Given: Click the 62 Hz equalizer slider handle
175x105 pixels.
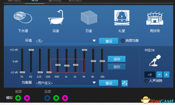Looking at the screenshot, I should coord(31,50).
